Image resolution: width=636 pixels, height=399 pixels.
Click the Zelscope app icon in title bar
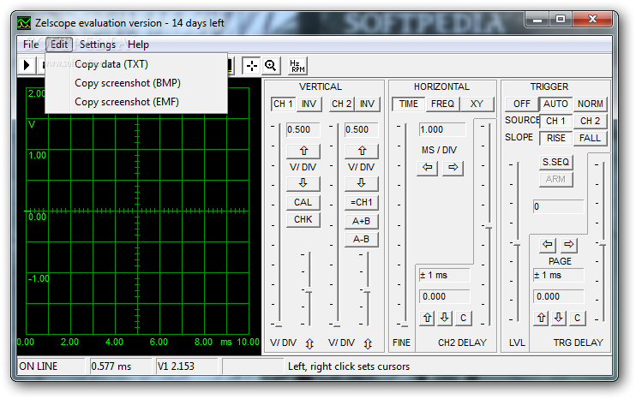click(24, 23)
